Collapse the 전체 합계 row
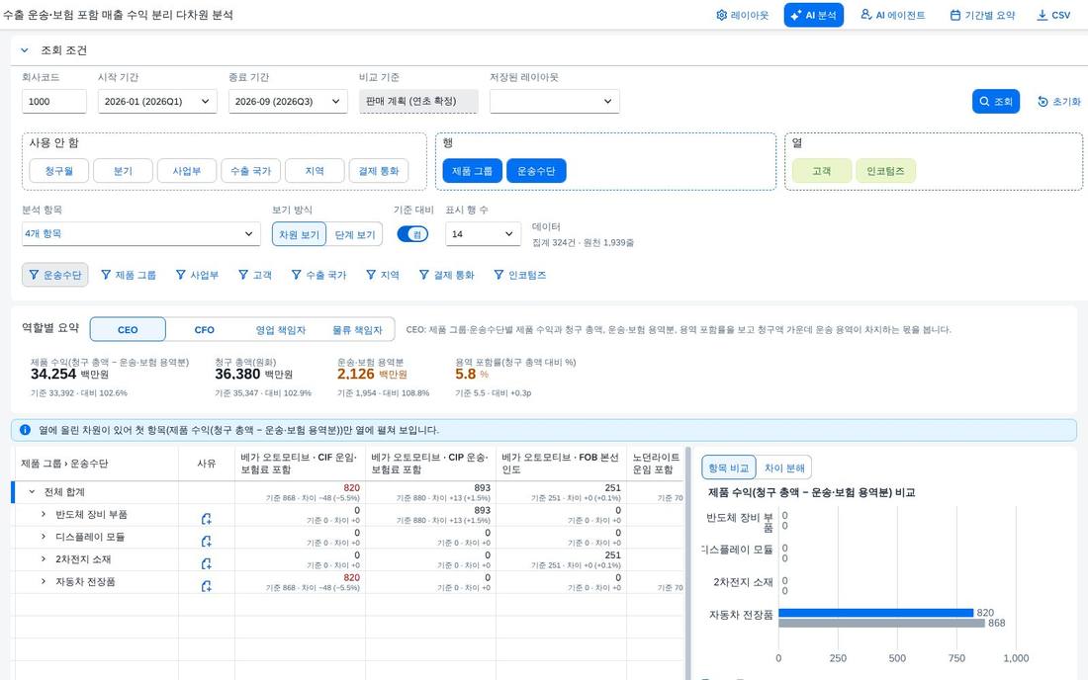 (x=32, y=491)
